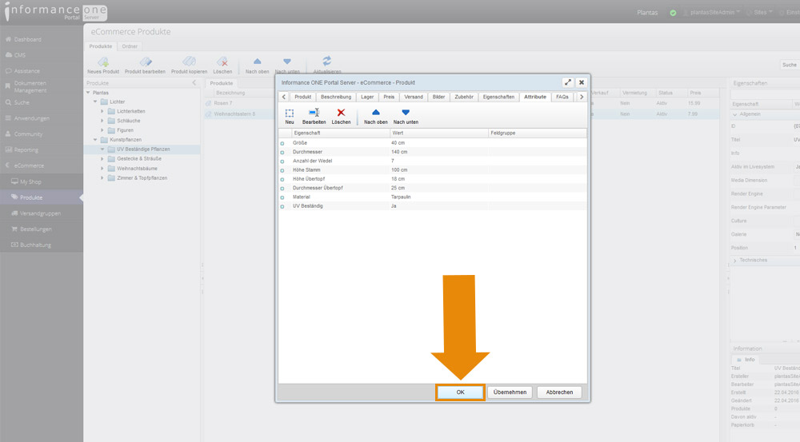Expand Gestecke & Sträuße folder
Screen dimensions: 800x442
(102, 158)
